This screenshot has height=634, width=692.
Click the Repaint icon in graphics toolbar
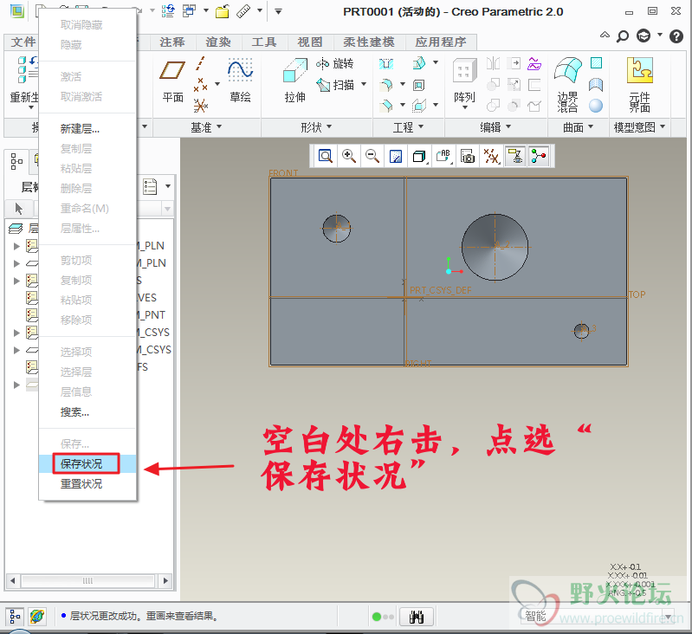[x=396, y=156]
